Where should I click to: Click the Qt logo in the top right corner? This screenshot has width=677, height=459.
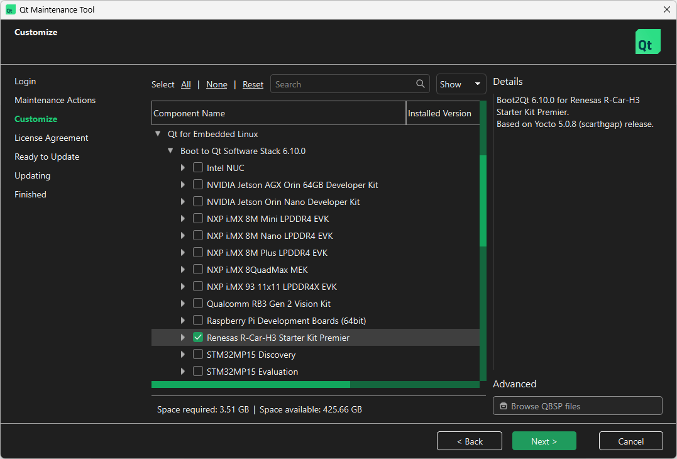pos(647,41)
